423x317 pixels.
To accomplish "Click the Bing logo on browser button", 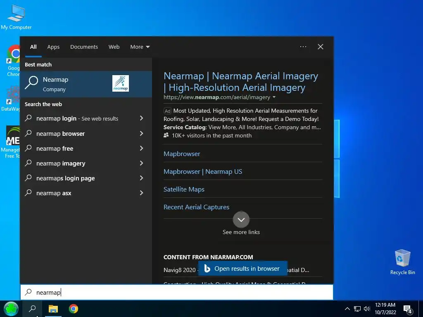I will pos(207,268).
